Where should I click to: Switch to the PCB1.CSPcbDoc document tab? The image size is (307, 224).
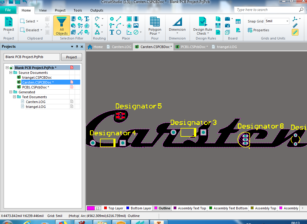tap(192, 47)
